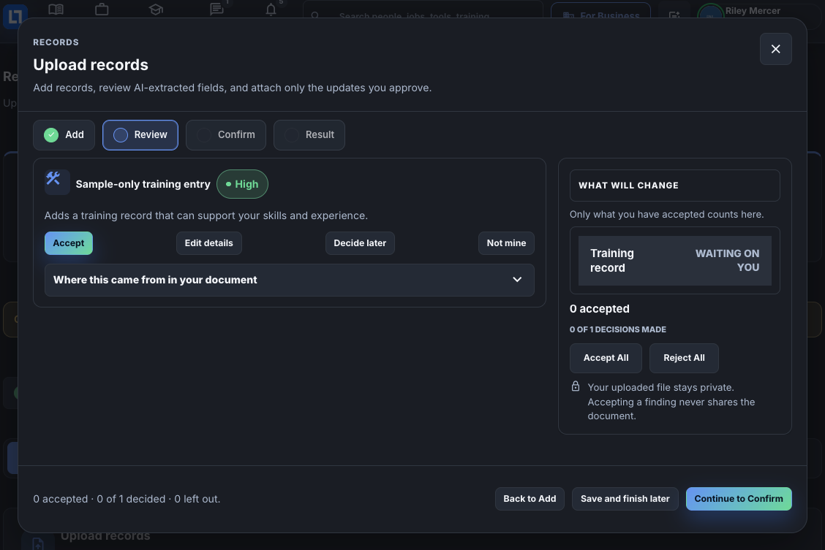Expand Where this came from in your document
The width and height of the screenshot is (825, 550).
[x=290, y=280]
